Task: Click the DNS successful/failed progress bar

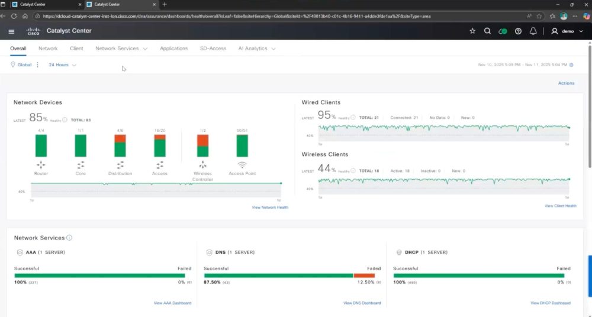Action: click(289, 276)
